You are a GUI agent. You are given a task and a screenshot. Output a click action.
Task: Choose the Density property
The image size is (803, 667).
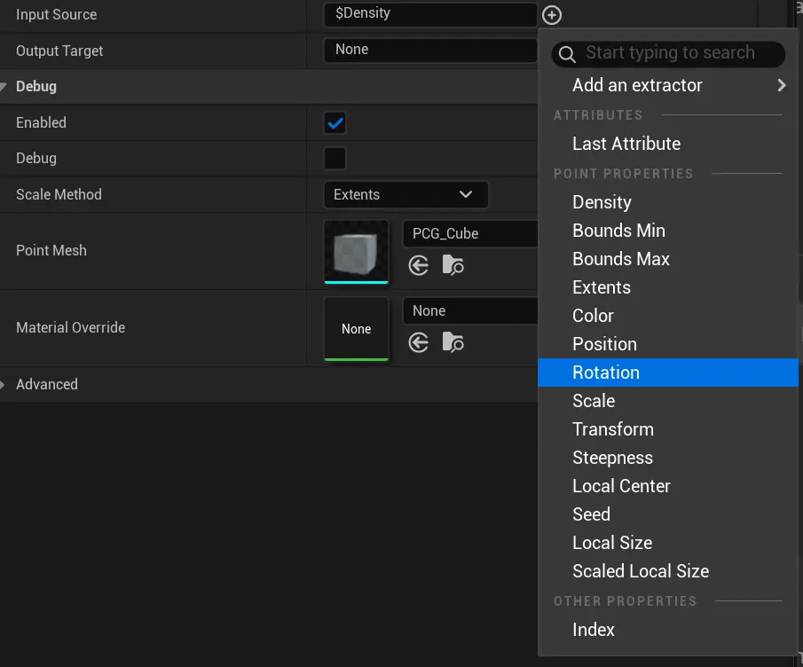602,202
